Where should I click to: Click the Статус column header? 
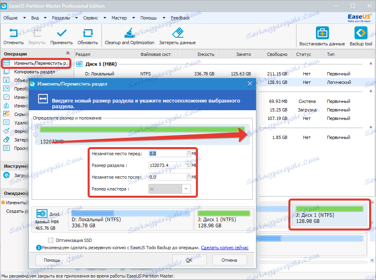pos(307,54)
